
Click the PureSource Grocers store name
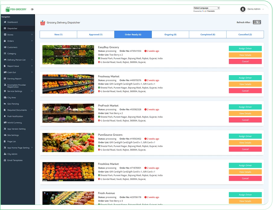coord(110,135)
